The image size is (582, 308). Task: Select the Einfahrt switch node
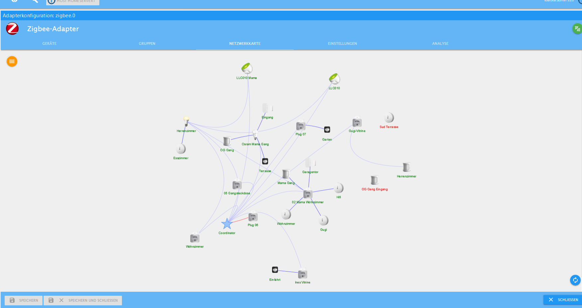275,269
